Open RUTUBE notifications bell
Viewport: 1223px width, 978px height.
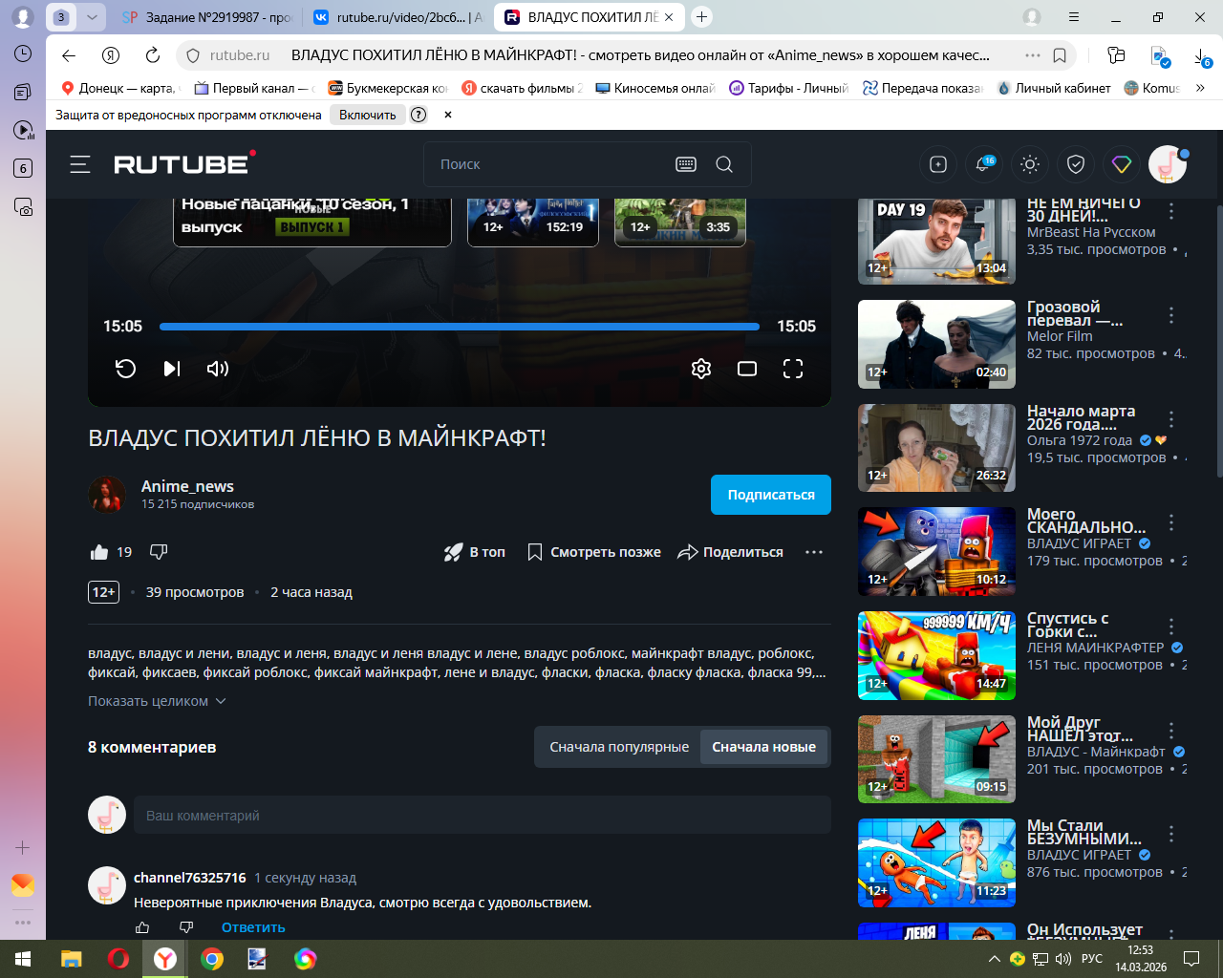[982, 164]
